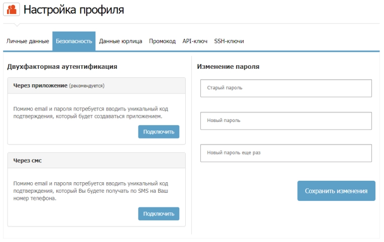Screen dimensions: 384x242
Task: Click Подключить in the Через смс panel
Action: (x=159, y=213)
